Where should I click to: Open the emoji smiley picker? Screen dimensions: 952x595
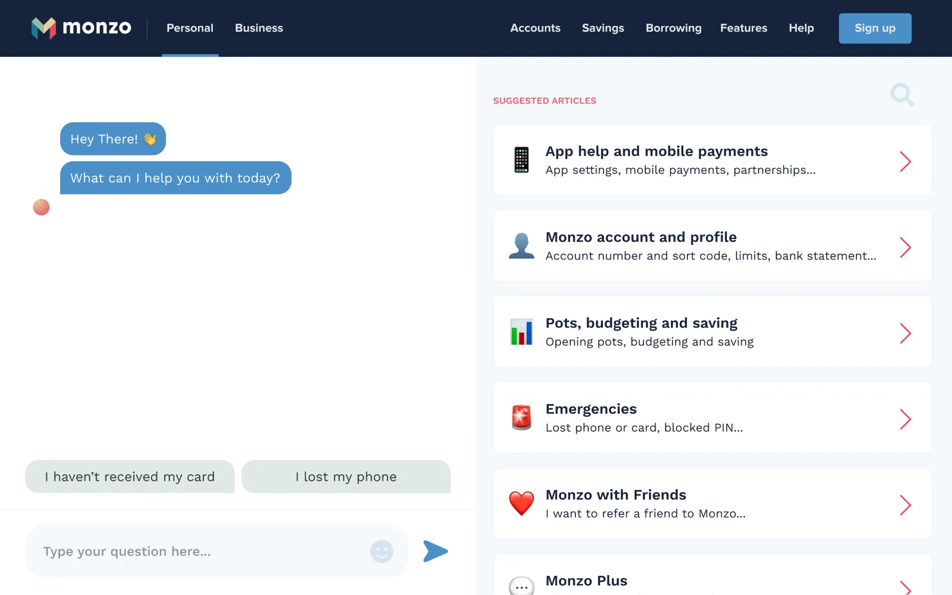[x=381, y=551]
